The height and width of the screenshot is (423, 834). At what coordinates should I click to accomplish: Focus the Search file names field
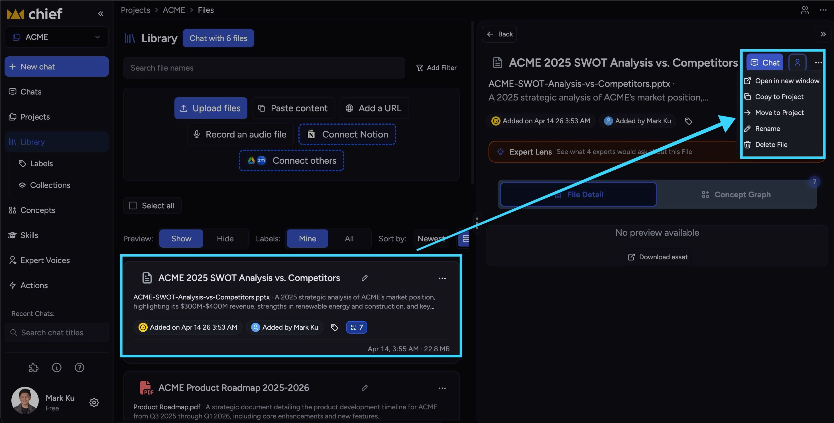click(x=264, y=68)
